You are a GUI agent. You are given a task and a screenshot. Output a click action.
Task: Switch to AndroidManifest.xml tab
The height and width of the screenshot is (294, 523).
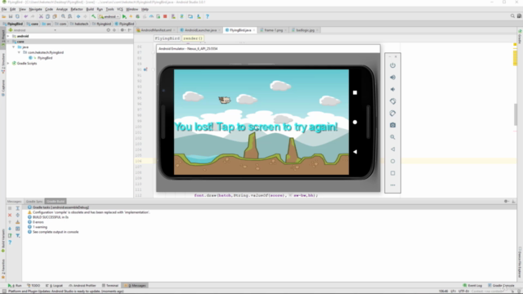(x=156, y=30)
